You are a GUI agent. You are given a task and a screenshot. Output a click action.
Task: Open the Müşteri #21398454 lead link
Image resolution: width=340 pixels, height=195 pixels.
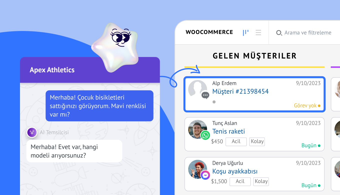click(x=240, y=91)
